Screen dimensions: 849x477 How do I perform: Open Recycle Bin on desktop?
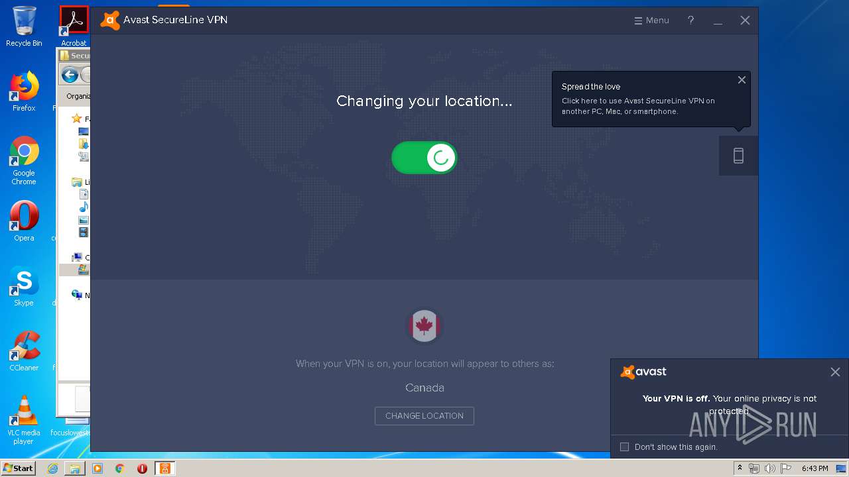pyautogui.click(x=24, y=26)
